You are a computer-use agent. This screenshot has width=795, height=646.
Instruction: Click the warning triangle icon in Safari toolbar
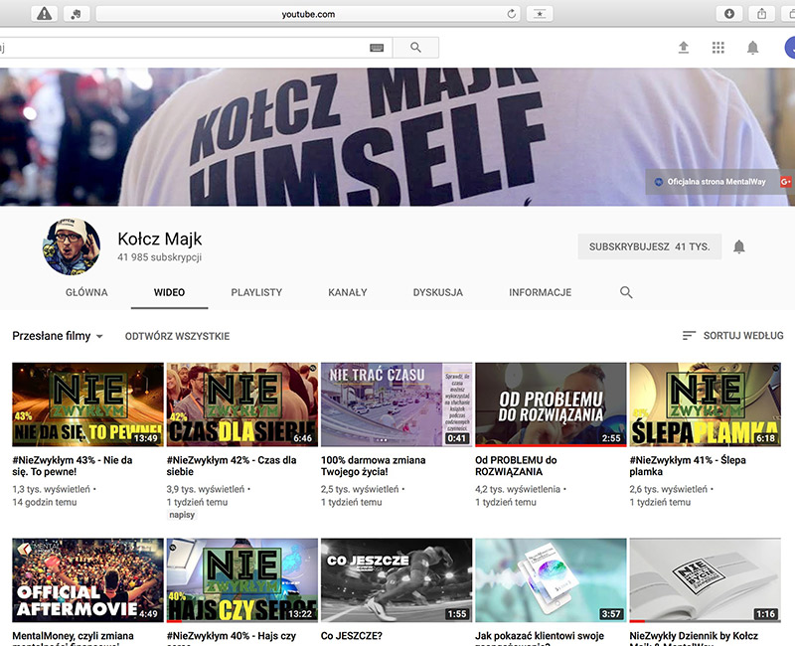44,14
